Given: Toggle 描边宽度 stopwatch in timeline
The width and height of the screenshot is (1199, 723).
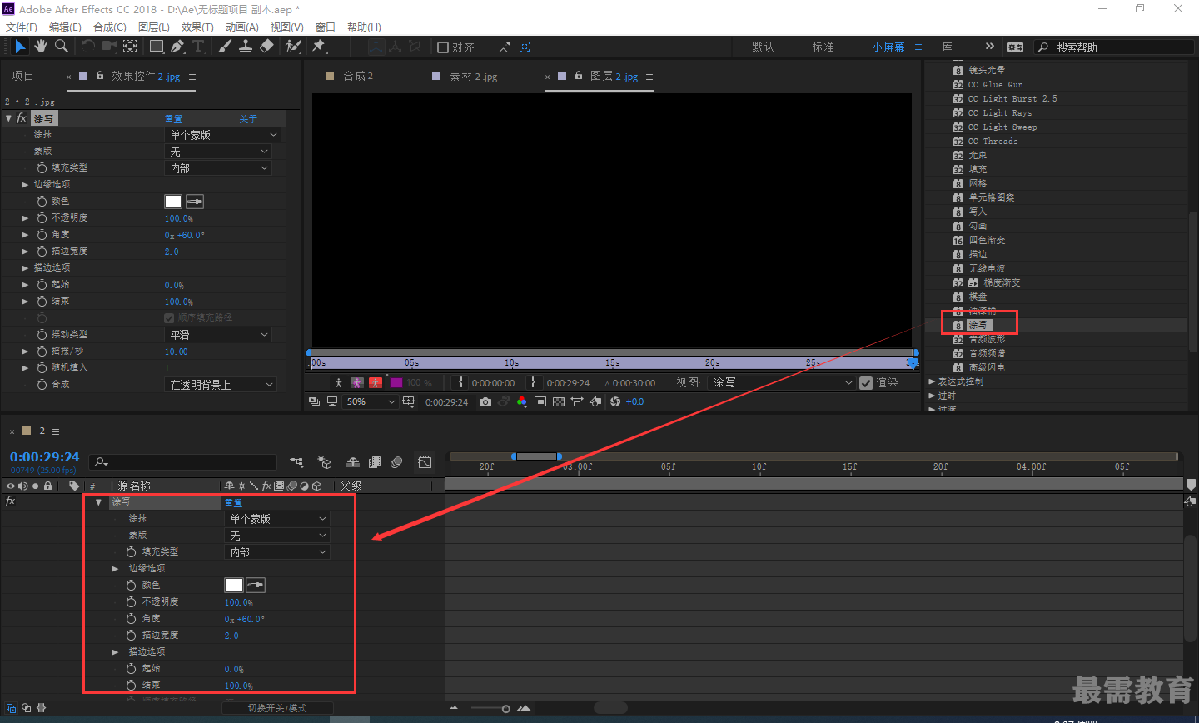Looking at the screenshot, I should 131,635.
